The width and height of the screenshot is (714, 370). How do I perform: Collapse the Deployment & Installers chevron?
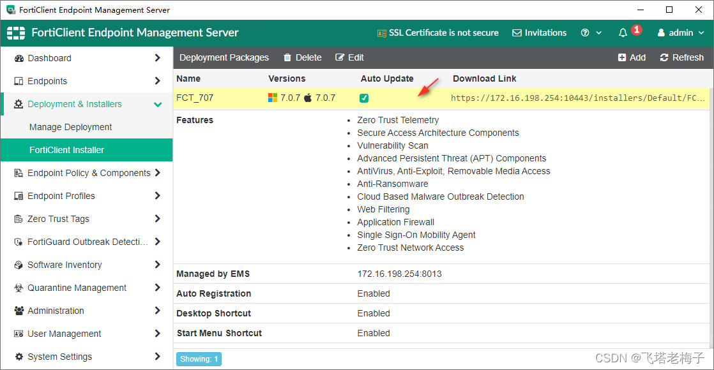(158, 104)
